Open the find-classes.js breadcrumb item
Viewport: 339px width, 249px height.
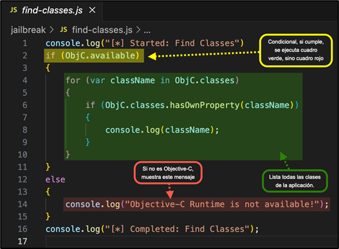click(x=102, y=30)
